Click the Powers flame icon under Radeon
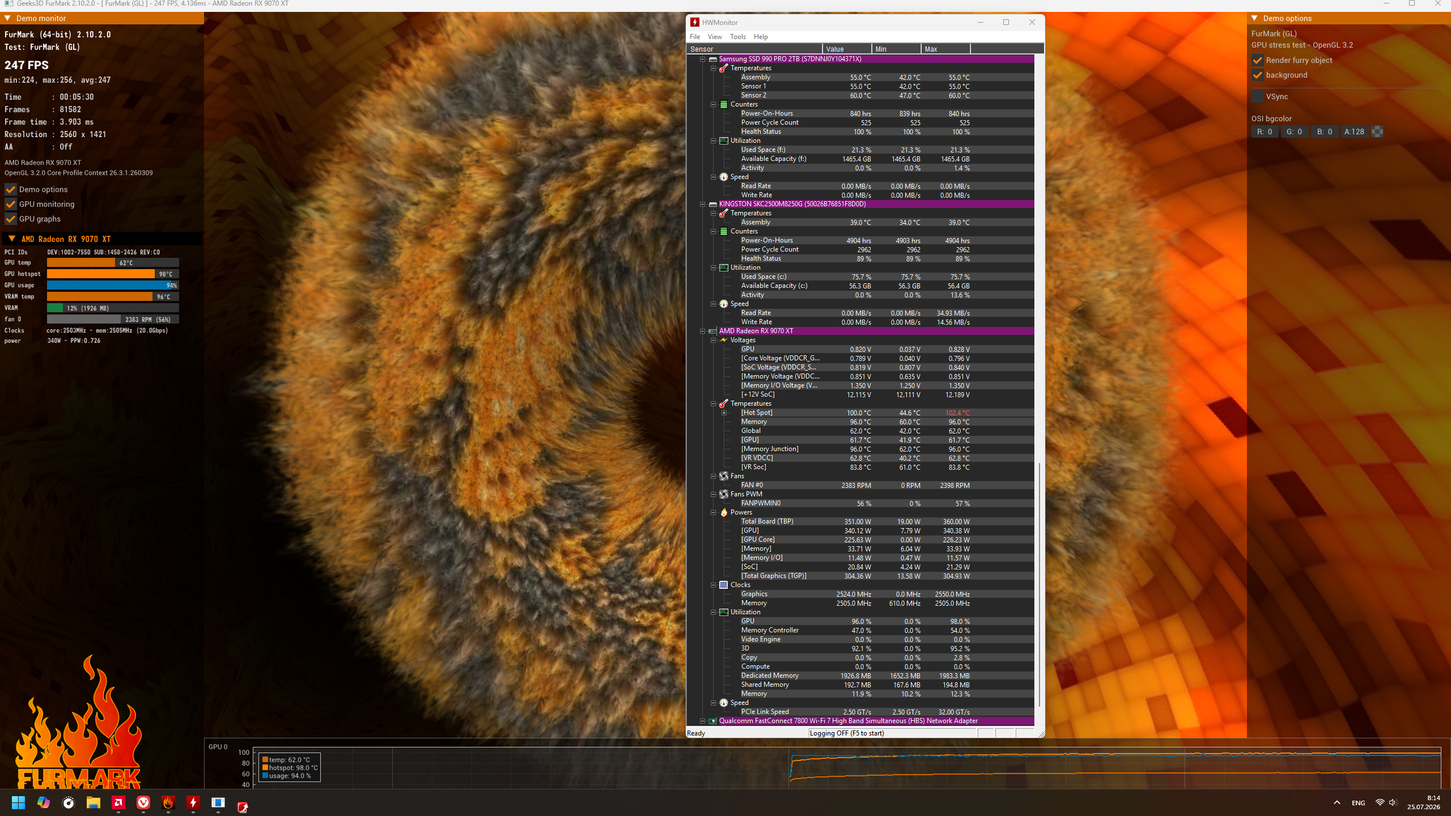Viewport: 1451px width, 816px height. pyautogui.click(x=724, y=512)
